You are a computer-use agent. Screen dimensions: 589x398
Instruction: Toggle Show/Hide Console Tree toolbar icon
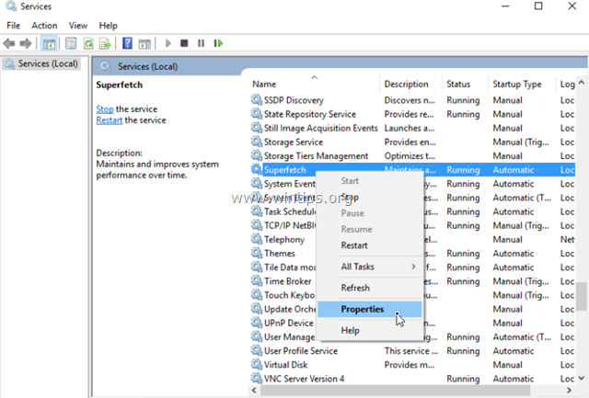click(49, 43)
